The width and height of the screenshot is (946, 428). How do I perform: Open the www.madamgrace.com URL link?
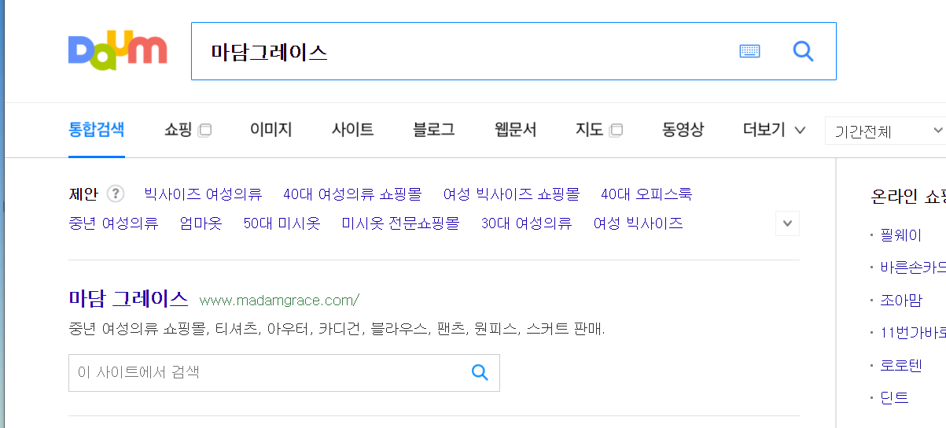[279, 300]
